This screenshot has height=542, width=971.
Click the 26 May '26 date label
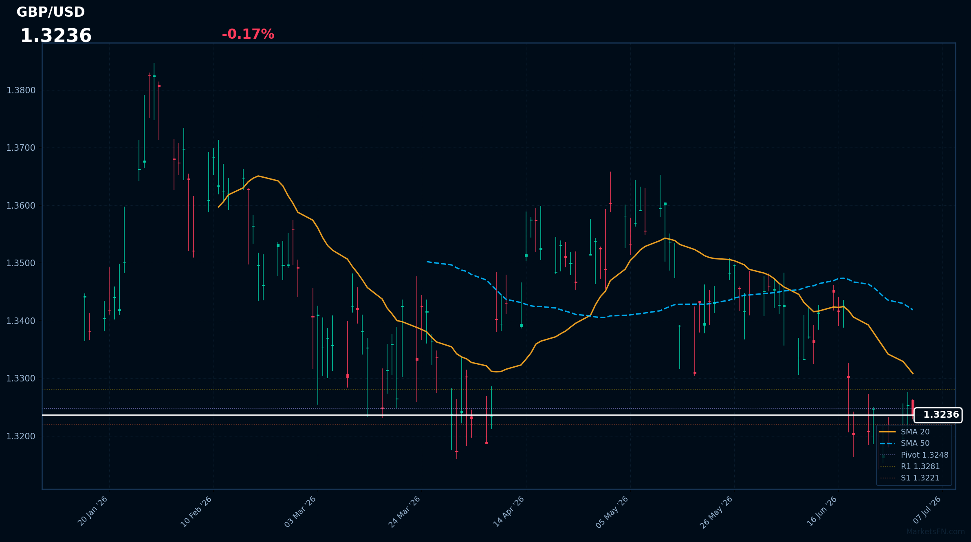point(717,512)
